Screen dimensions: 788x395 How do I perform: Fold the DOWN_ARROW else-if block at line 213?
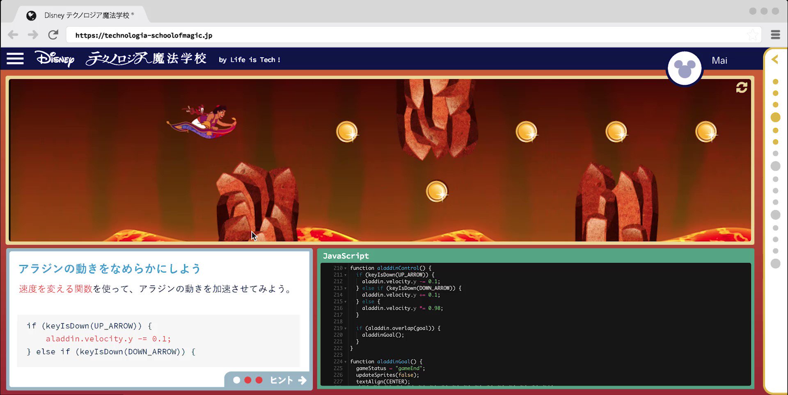346,288
